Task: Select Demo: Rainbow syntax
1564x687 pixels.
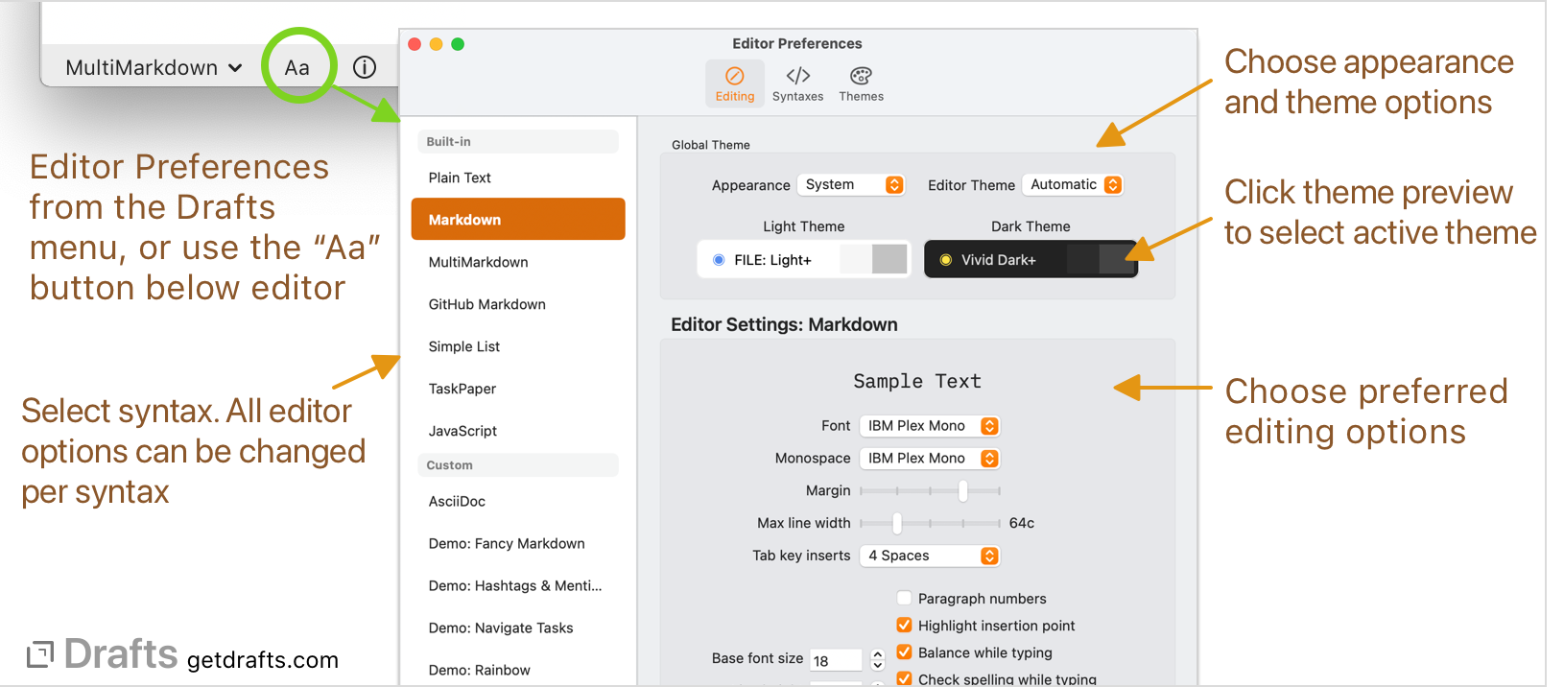Action: point(518,670)
